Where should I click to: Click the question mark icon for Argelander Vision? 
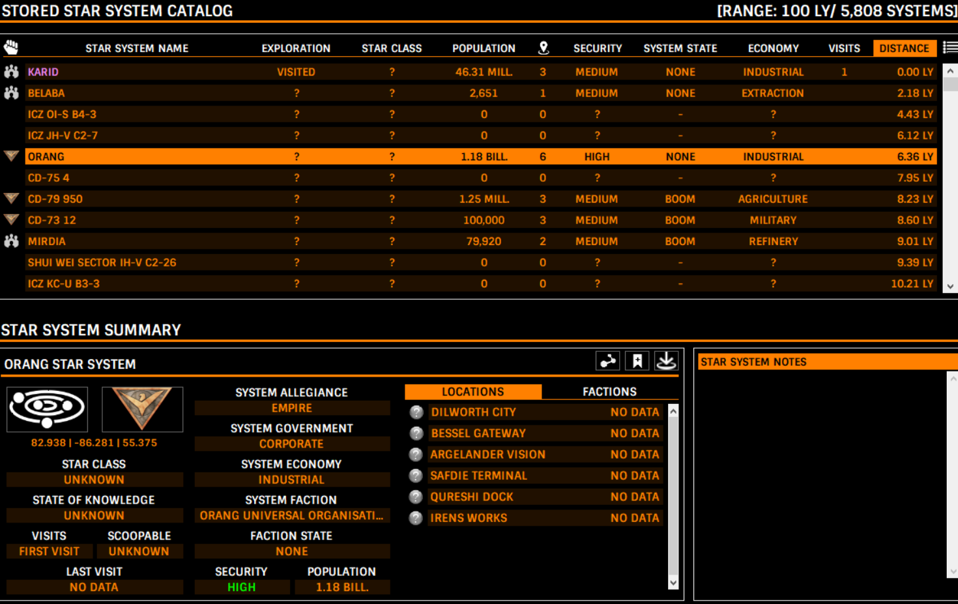coord(416,455)
